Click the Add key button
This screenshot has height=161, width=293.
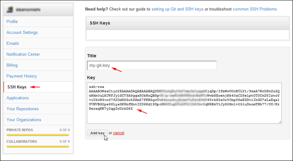pos(97,133)
